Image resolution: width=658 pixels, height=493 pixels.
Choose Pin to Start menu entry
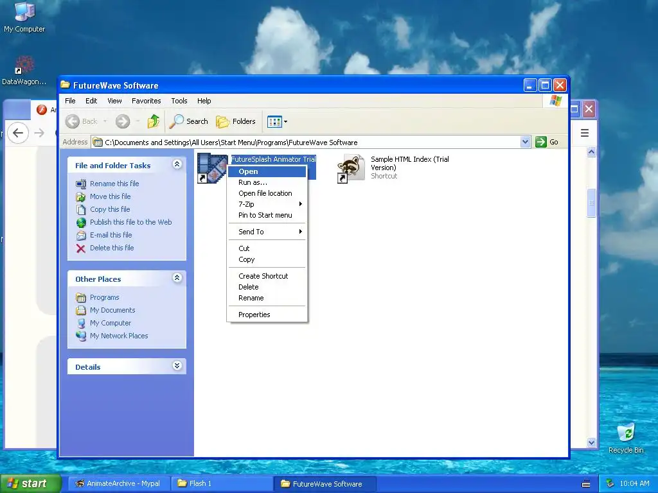(267, 215)
